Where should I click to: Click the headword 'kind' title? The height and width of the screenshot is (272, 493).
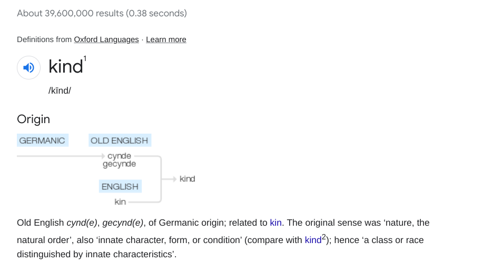[x=66, y=67]
